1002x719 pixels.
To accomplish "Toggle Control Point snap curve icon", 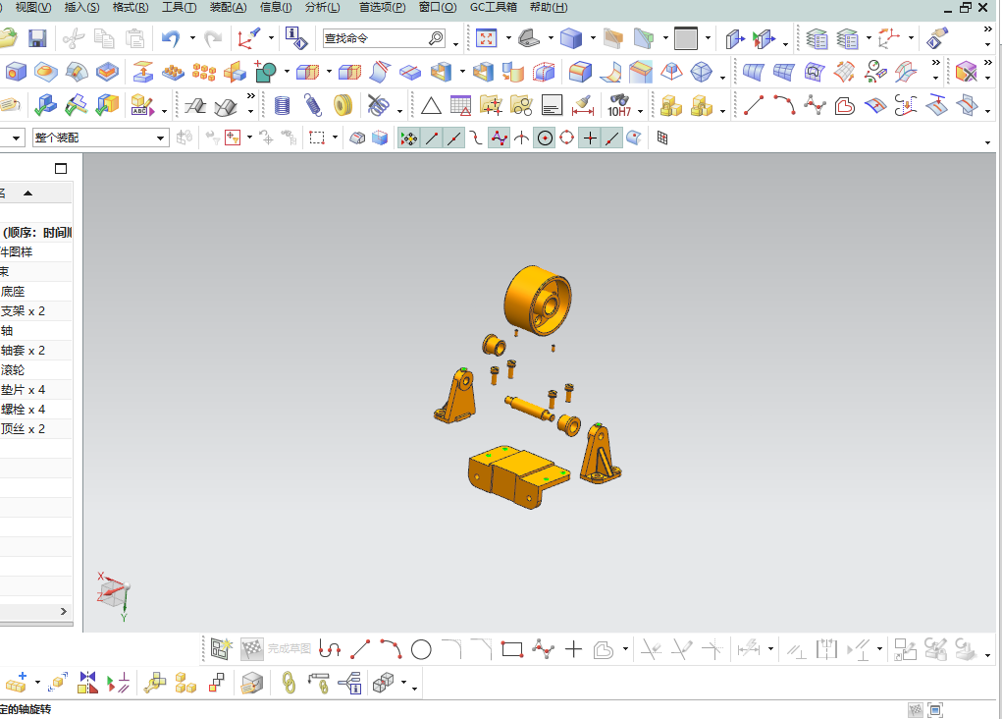I will coord(476,138).
